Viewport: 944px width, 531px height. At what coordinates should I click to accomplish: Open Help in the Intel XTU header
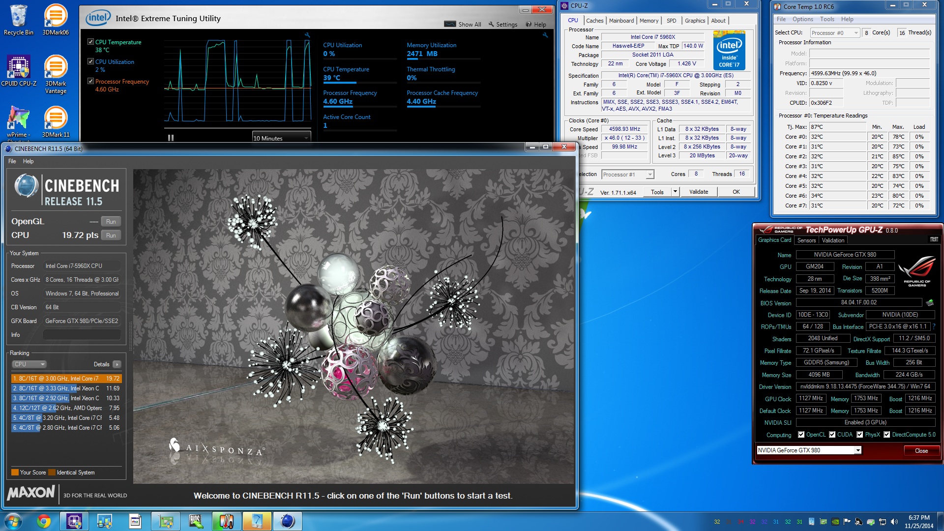536,24
